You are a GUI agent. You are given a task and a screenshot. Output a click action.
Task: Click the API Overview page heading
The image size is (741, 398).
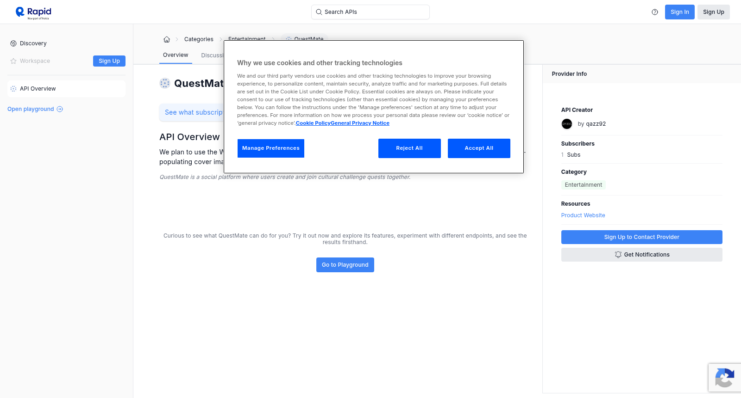click(189, 137)
